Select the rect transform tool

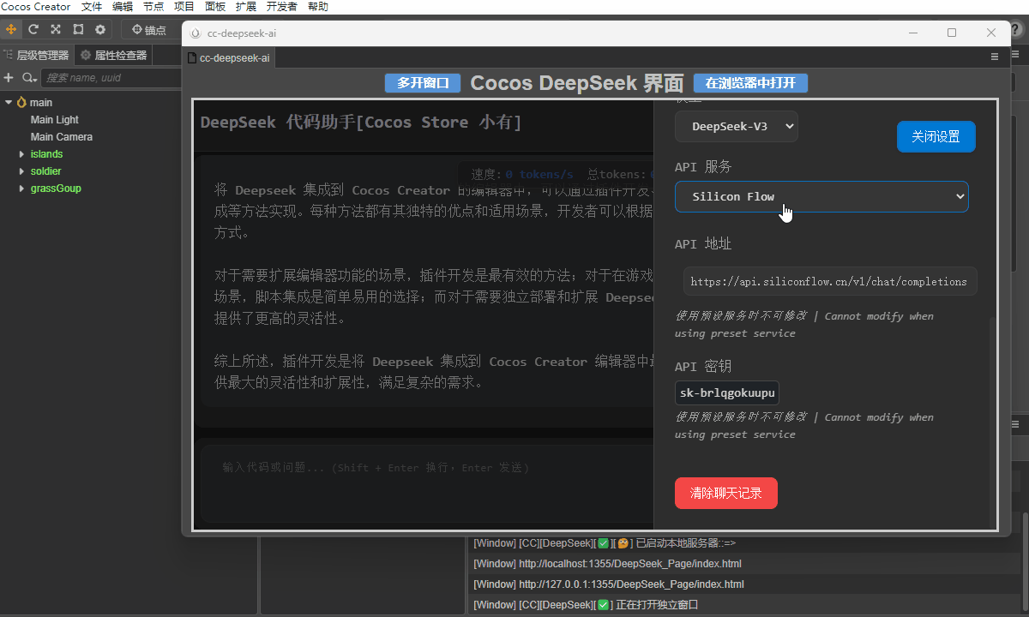coord(78,29)
